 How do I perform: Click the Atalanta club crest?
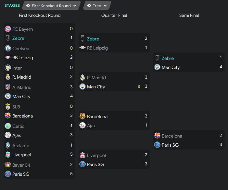pyautogui.click(x=8, y=146)
